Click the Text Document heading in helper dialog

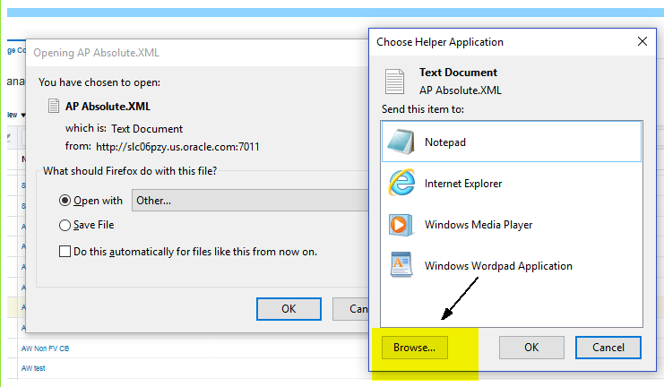[458, 73]
